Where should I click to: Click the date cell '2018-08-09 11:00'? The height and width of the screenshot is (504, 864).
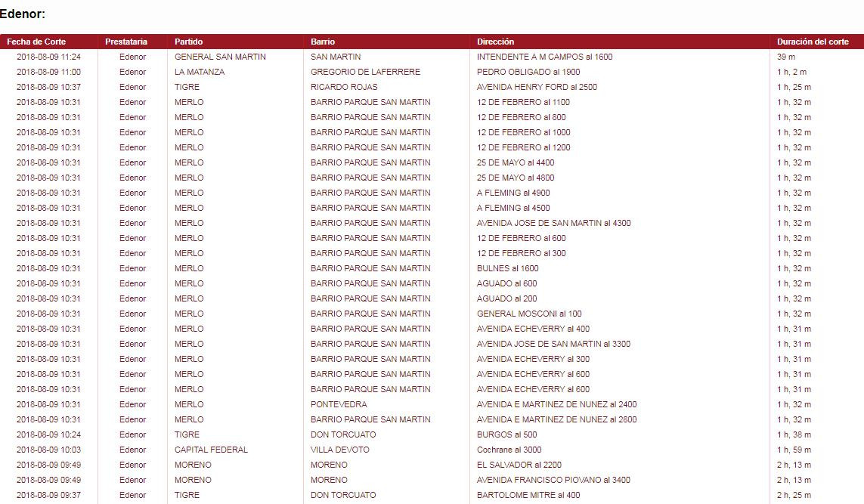click(48, 72)
